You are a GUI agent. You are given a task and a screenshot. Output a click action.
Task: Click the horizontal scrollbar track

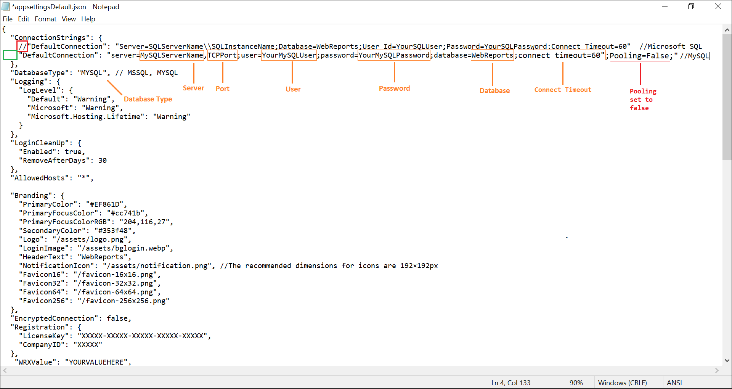(361, 370)
